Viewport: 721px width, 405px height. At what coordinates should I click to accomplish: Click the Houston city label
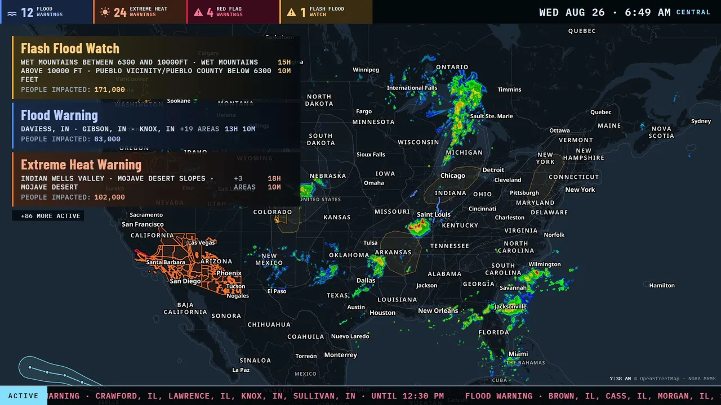click(x=382, y=313)
